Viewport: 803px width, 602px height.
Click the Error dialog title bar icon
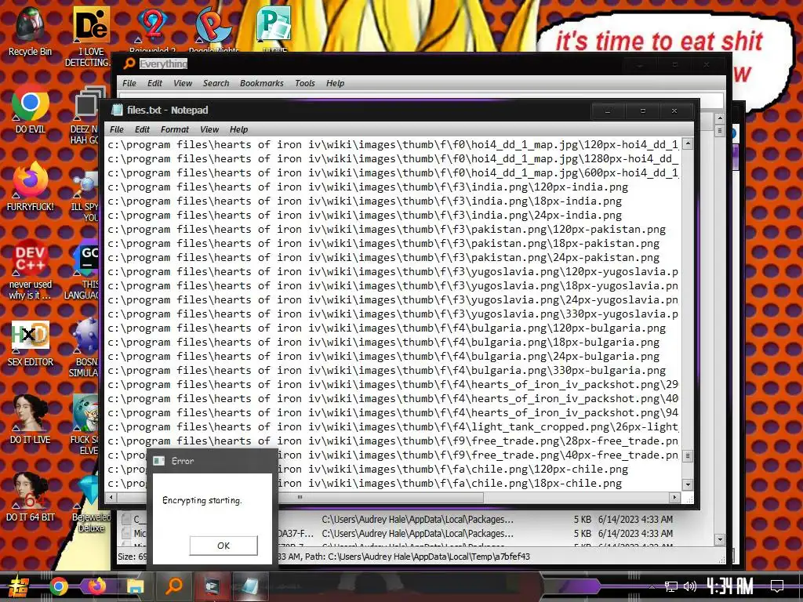tap(158, 461)
